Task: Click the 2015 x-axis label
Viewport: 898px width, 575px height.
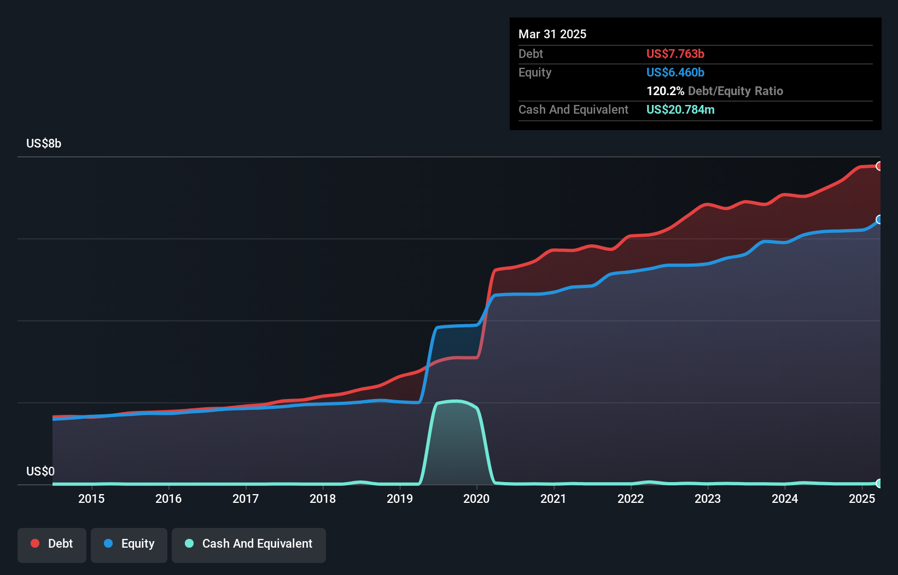Action: tap(91, 499)
